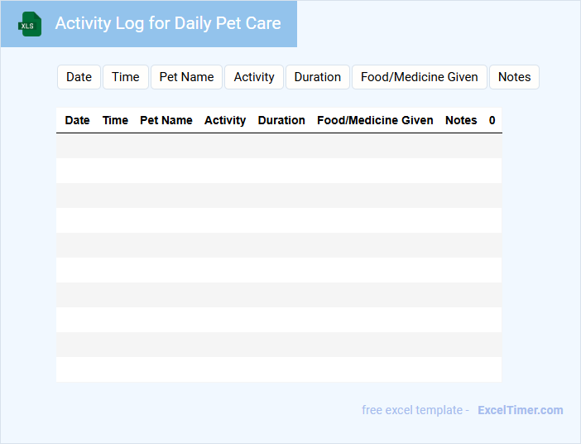Click the Food/Medicine Given tag

coord(420,77)
